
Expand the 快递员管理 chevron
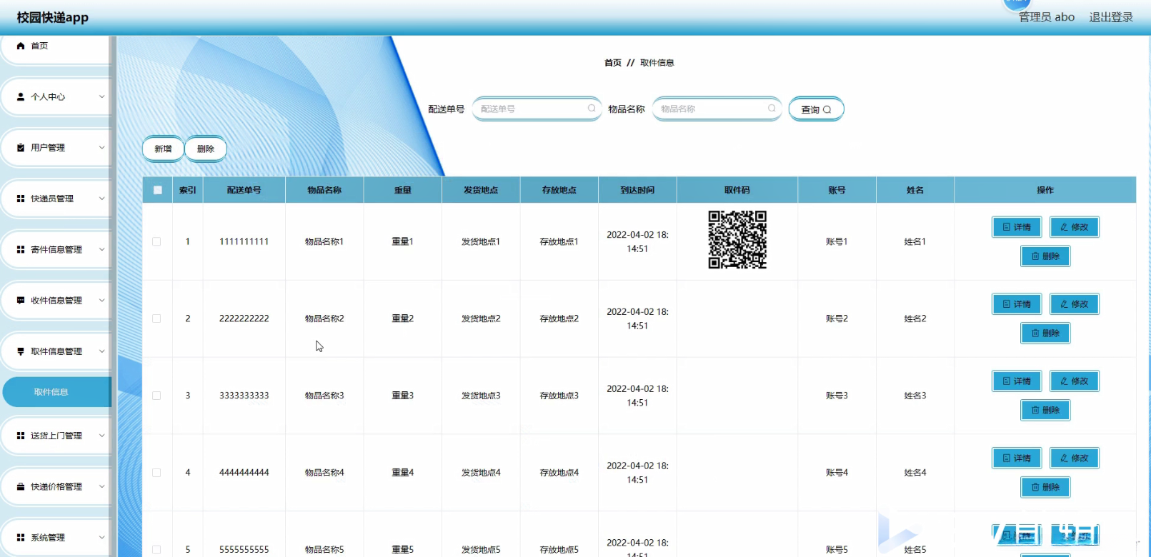pyautogui.click(x=101, y=199)
